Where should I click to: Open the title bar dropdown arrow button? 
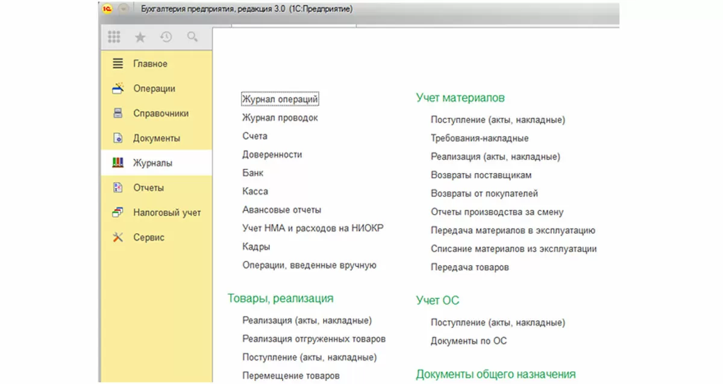tap(124, 9)
